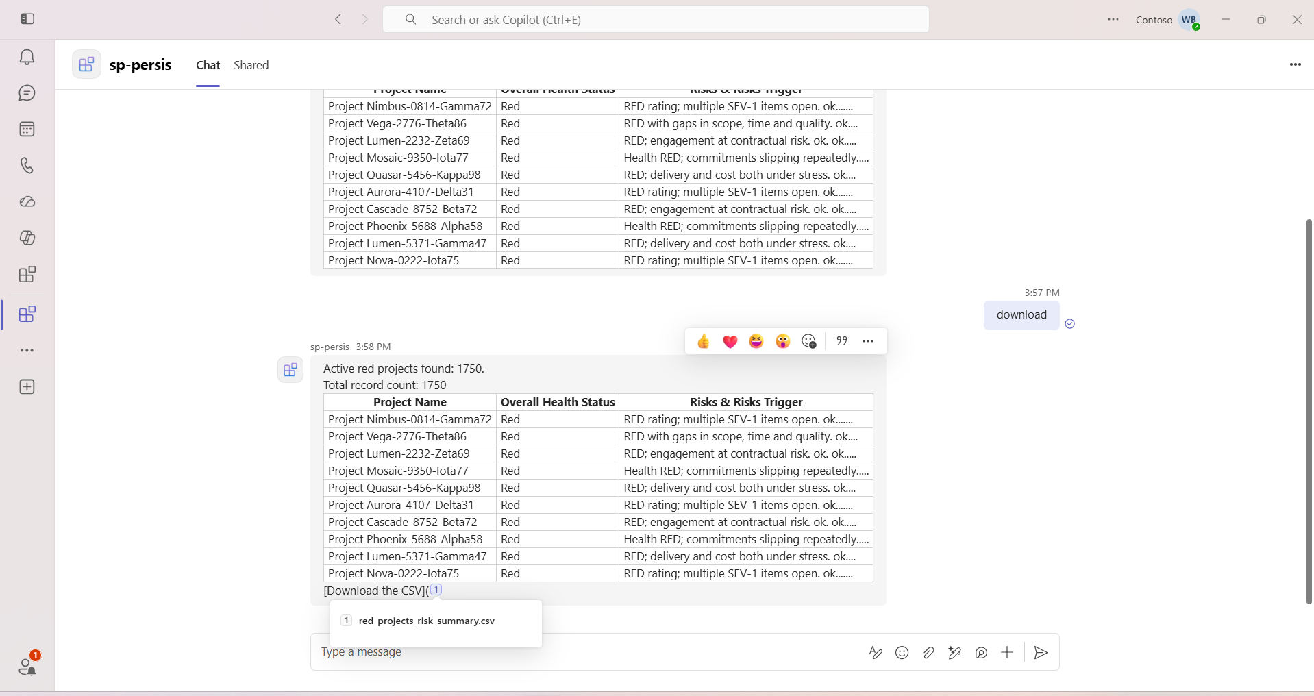Open chat more options ellipsis
This screenshot has height=696, width=1314.
coord(1295,64)
